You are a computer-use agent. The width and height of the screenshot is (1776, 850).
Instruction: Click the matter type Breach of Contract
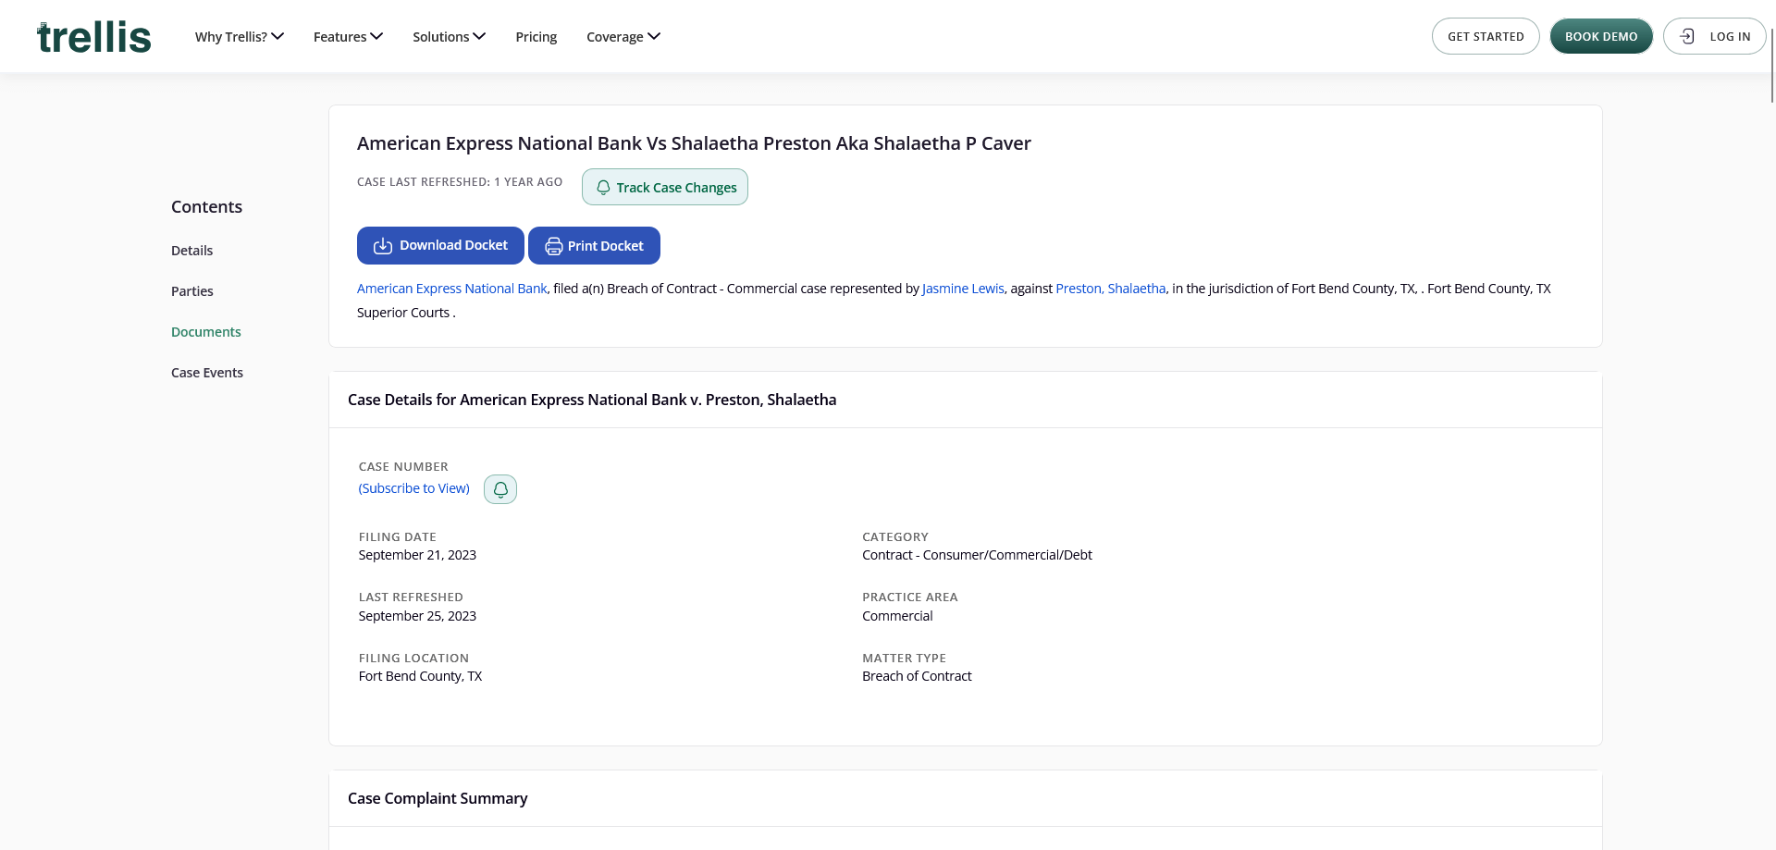coord(917,676)
